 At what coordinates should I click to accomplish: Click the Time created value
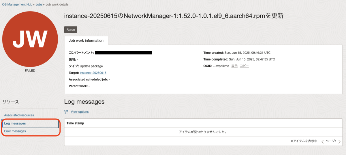247,53
